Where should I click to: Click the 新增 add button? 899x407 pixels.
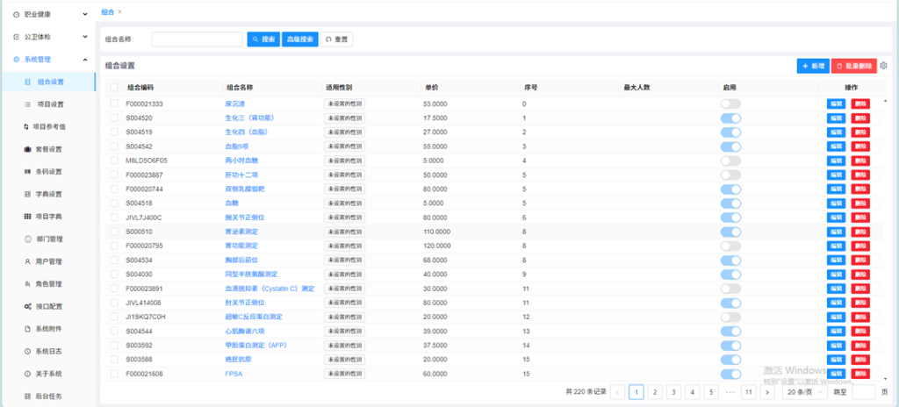(x=813, y=66)
